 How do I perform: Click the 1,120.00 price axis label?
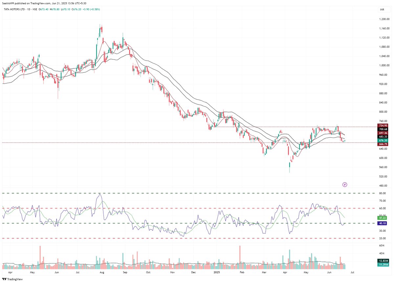(x=383, y=37)
